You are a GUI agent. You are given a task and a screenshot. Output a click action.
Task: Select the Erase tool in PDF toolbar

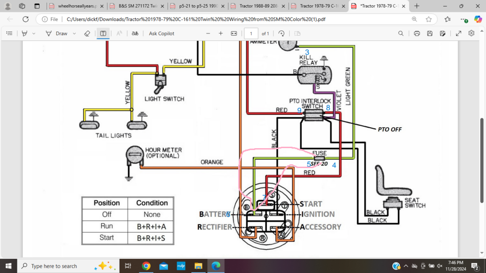pyautogui.click(x=87, y=34)
